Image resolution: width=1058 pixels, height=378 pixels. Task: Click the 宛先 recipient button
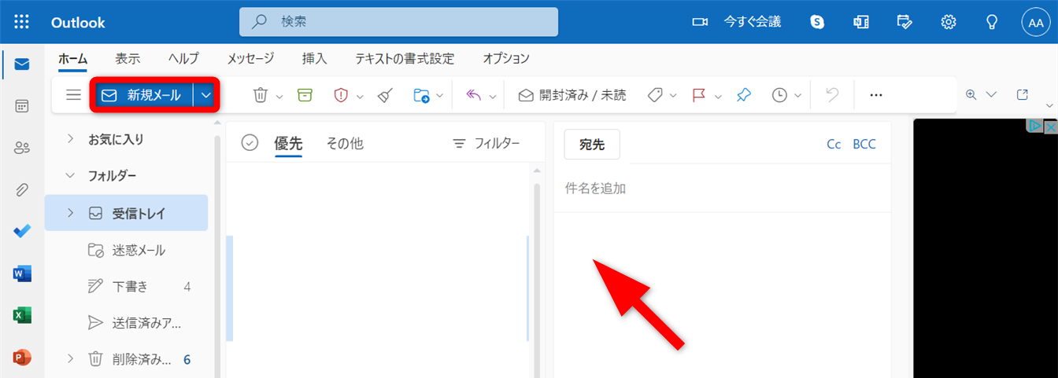[x=592, y=145]
